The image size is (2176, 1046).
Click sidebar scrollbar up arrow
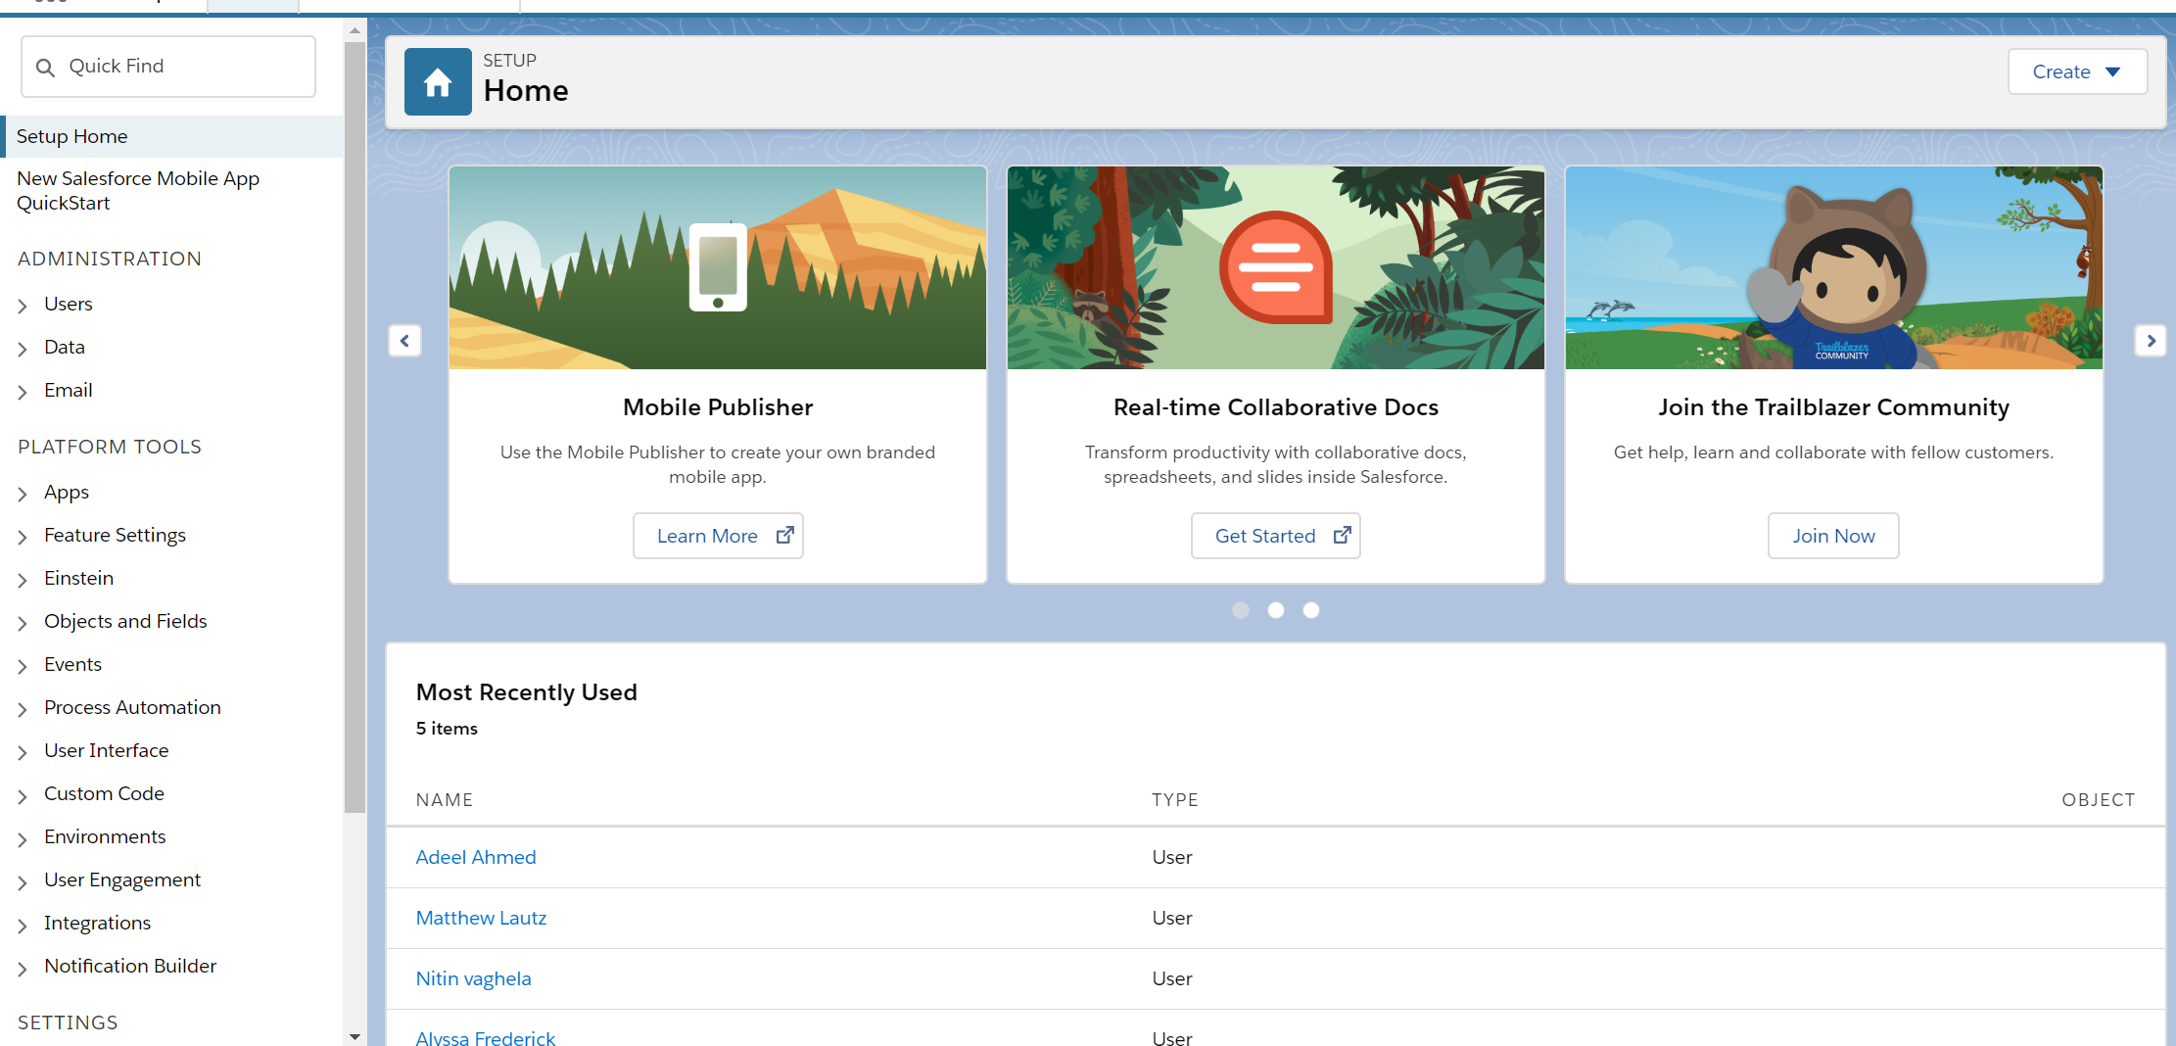pos(355,30)
